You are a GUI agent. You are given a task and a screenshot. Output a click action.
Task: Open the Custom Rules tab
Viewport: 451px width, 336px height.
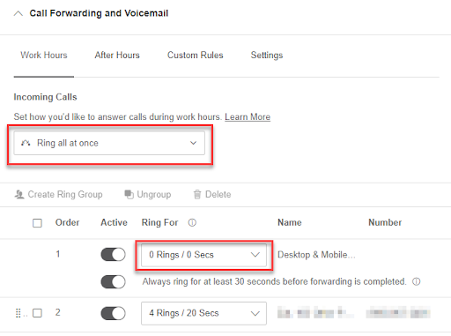pyautogui.click(x=196, y=56)
